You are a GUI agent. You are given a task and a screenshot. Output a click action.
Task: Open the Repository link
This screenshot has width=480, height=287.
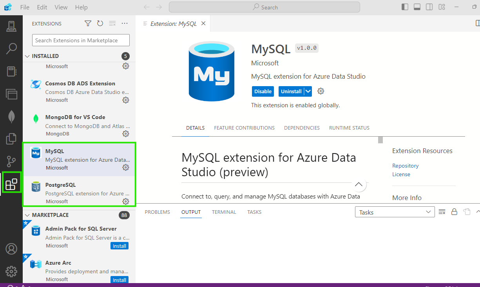(x=405, y=166)
